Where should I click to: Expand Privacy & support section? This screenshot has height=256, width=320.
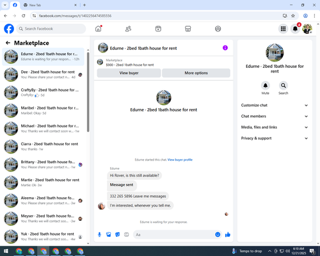click(x=275, y=138)
